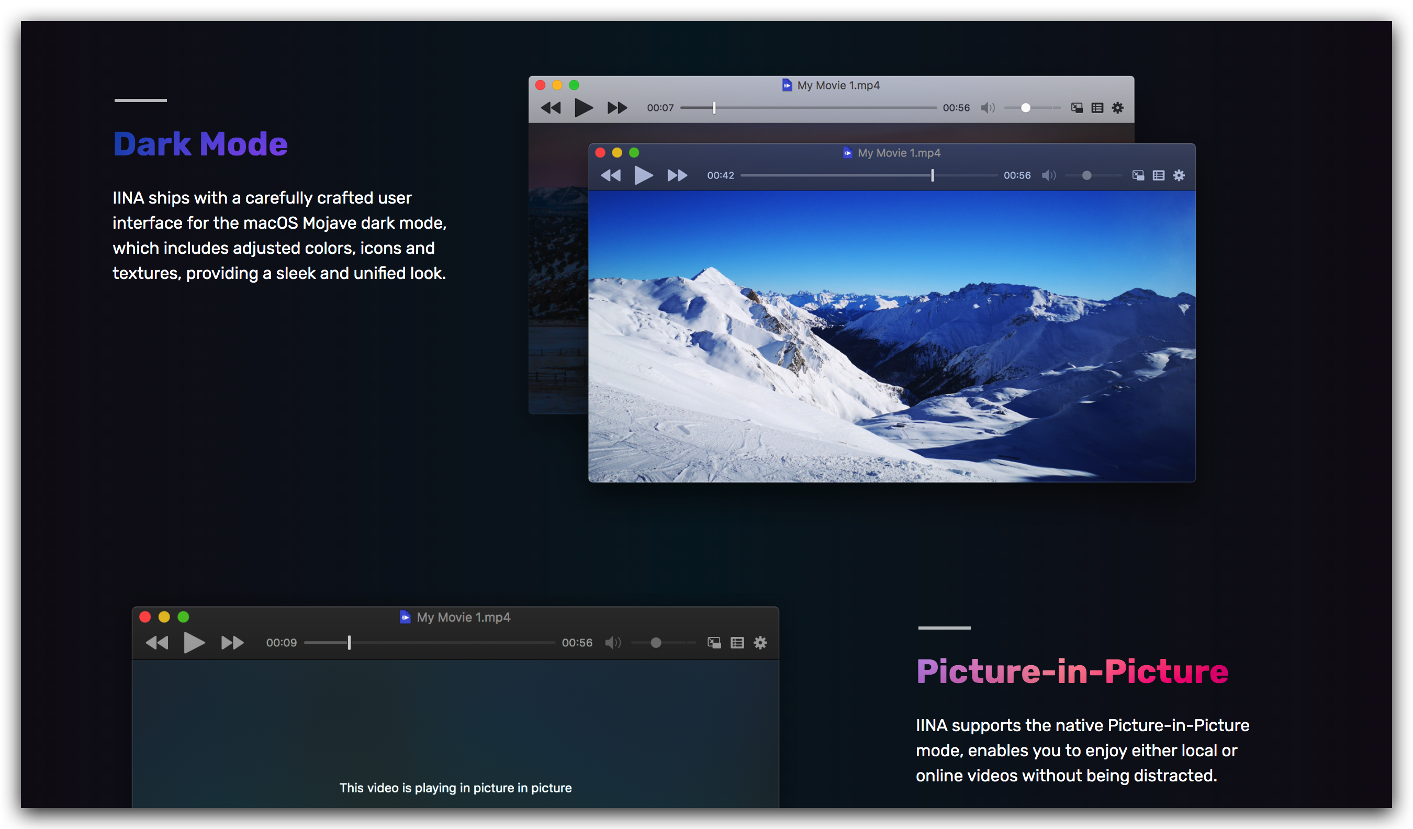Toggle picture-in-picture icon in the light-theme window
Image resolution: width=1413 pixels, height=829 pixels.
(x=1076, y=108)
